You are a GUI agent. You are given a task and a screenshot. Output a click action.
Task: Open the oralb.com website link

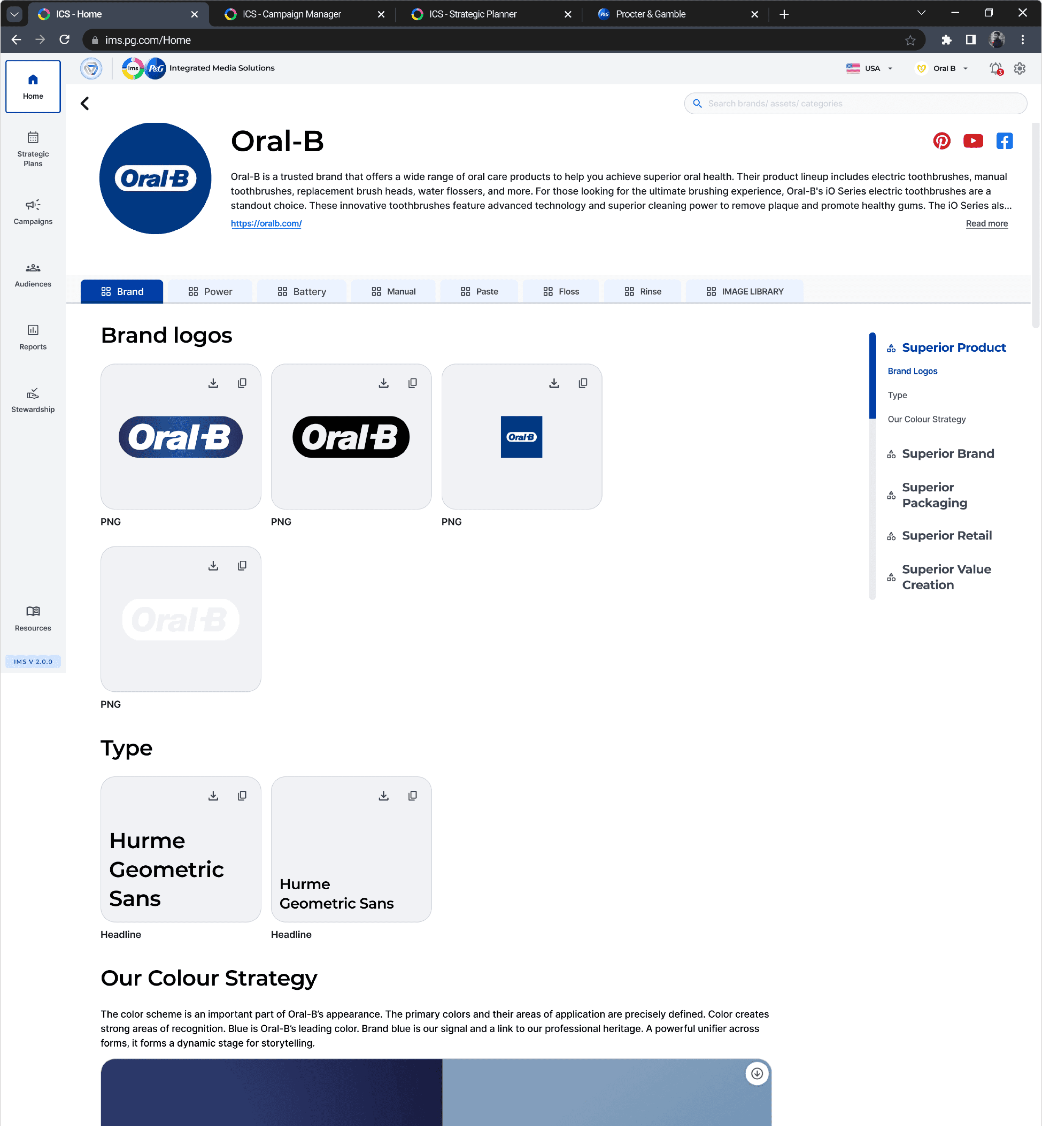pyautogui.click(x=266, y=223)
